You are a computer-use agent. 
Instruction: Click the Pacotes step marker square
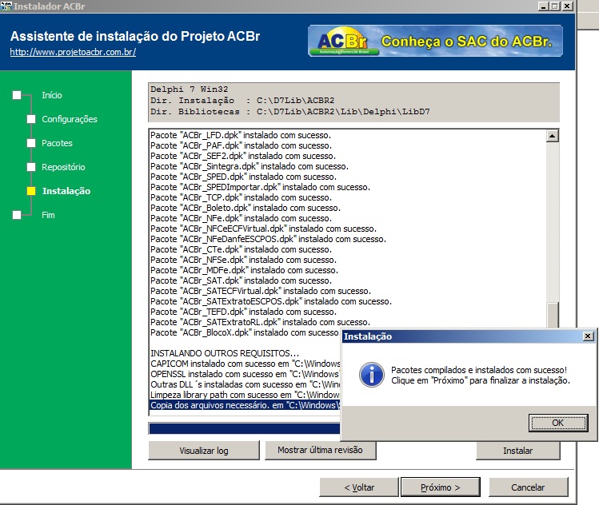tap(31, 143)
